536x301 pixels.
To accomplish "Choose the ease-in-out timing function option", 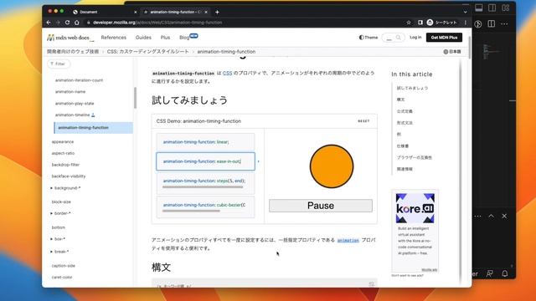I will (x=205, y=161).
